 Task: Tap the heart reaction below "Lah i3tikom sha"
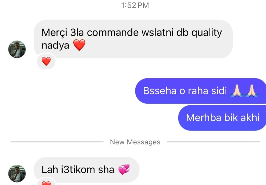(46, 182)
